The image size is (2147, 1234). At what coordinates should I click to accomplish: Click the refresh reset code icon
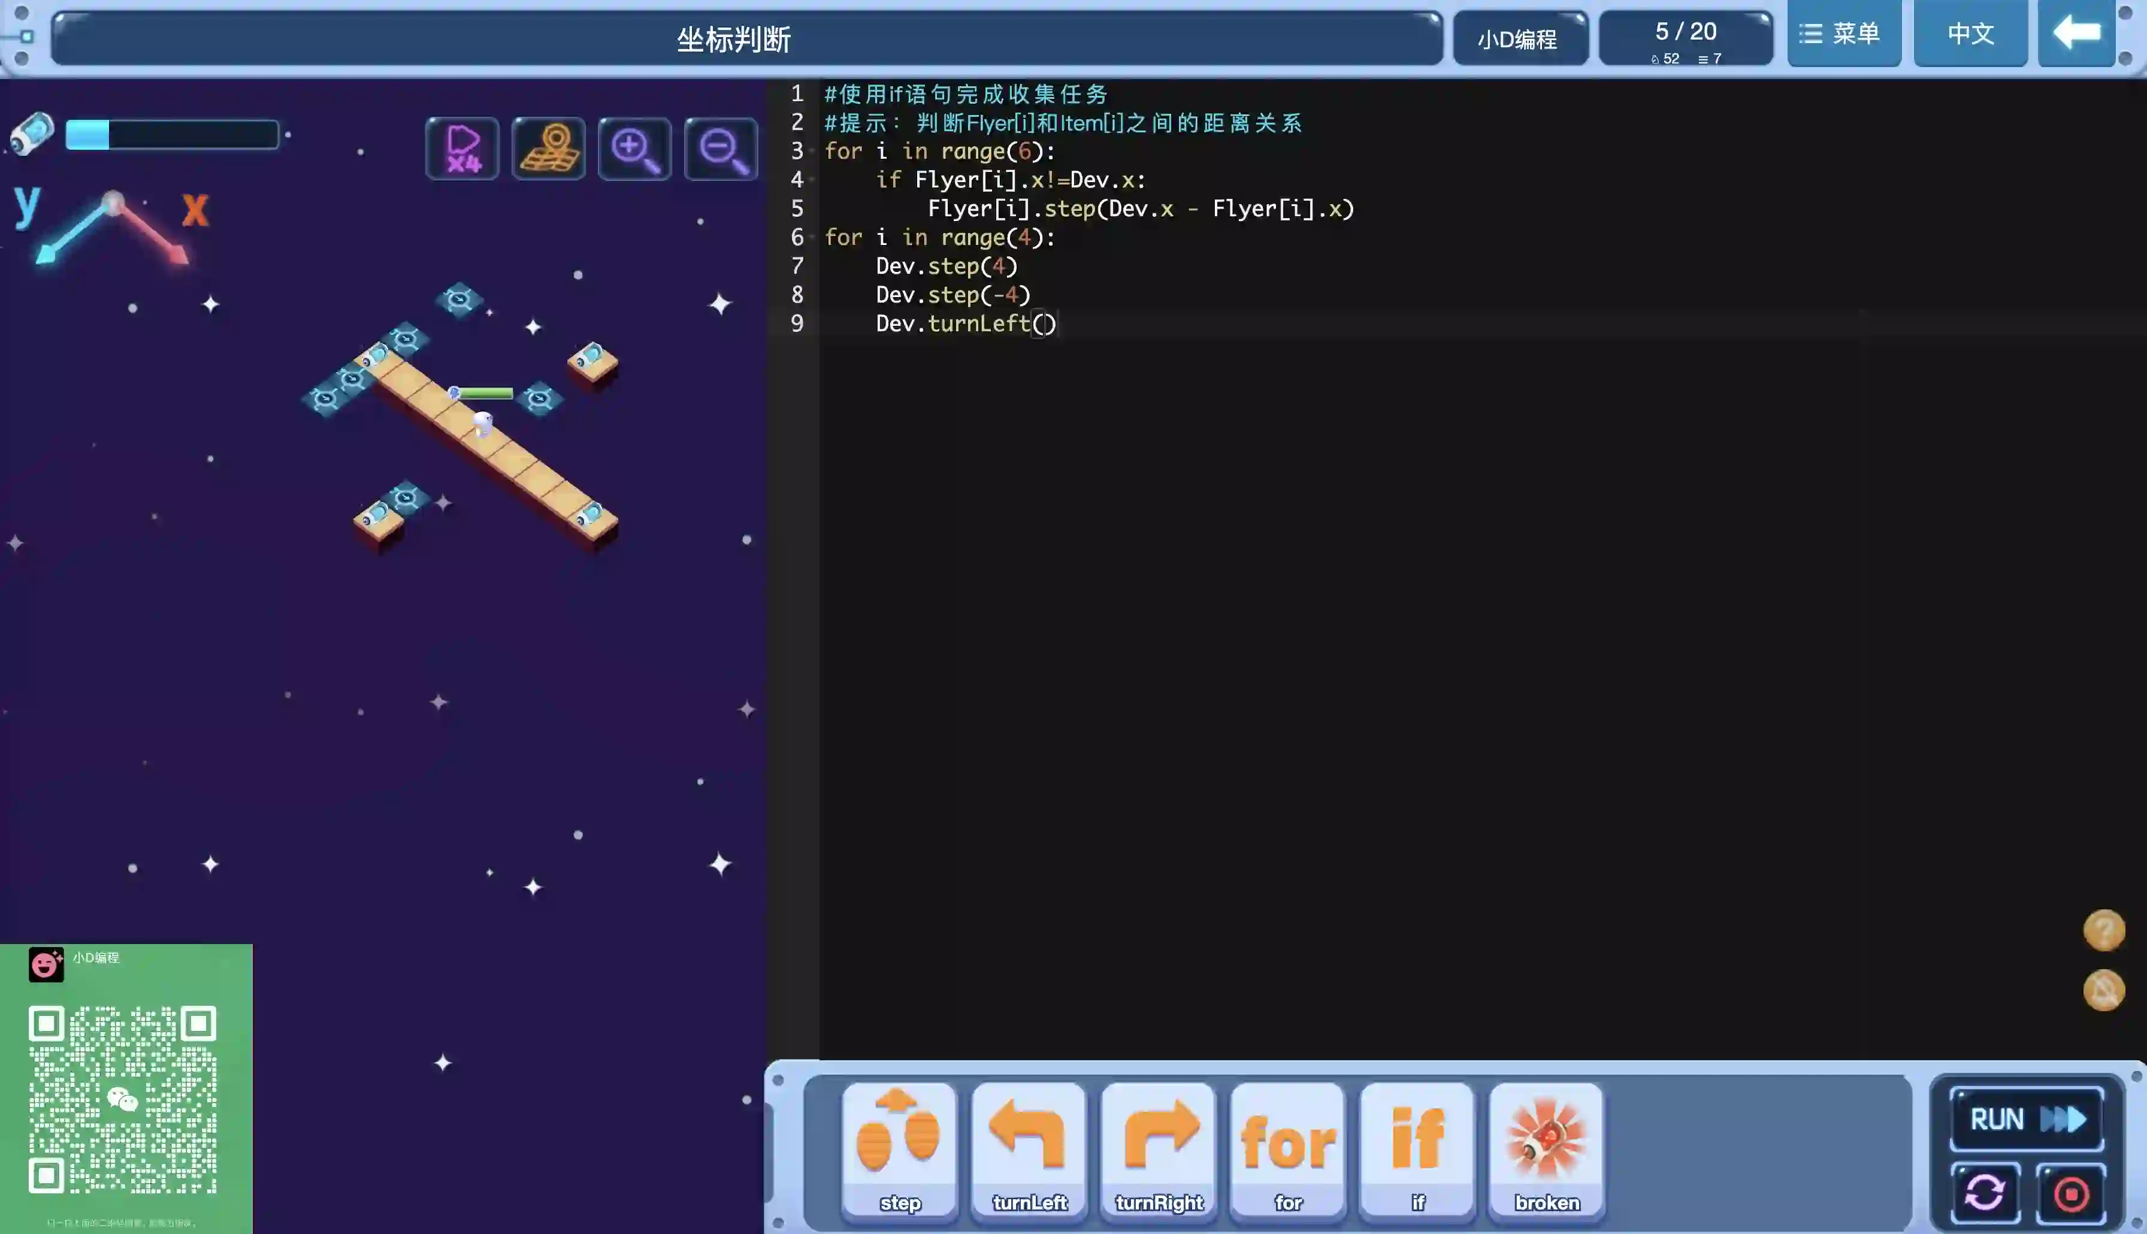(1985, 1193)
